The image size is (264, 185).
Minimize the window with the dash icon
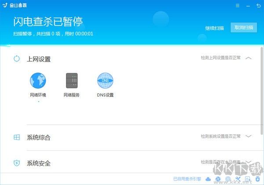[248, 6]
